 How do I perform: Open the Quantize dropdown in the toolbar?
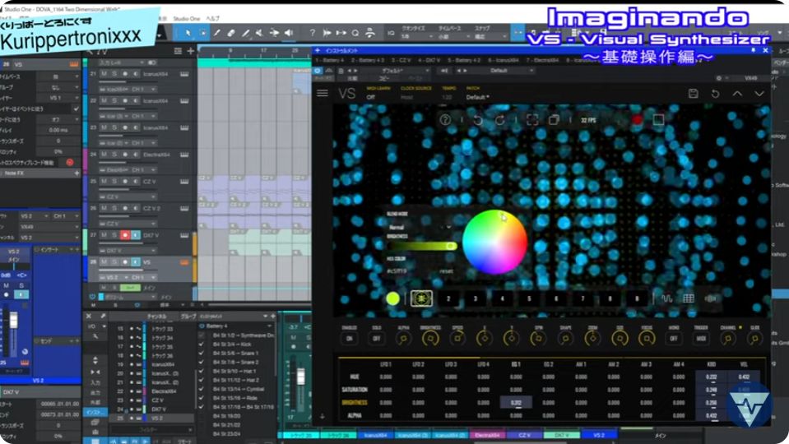coord(416,36)
